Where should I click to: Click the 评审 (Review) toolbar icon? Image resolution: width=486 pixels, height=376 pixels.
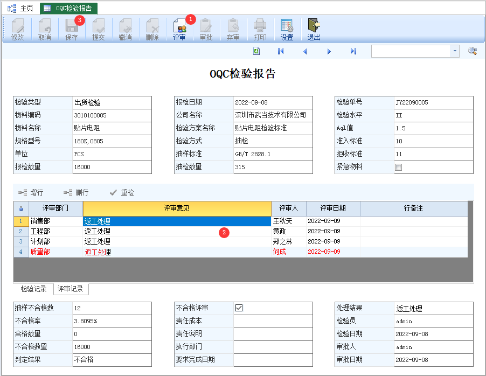tap(179, 29)
